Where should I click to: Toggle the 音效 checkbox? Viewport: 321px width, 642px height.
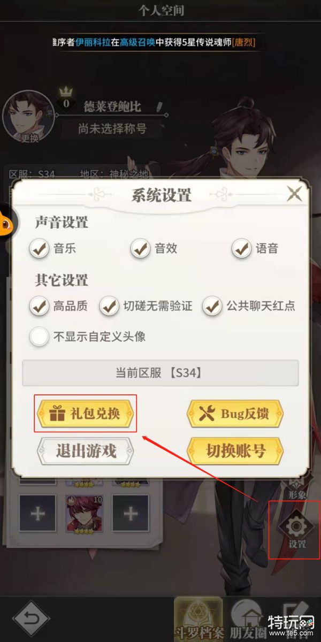[x=141, y=248]
